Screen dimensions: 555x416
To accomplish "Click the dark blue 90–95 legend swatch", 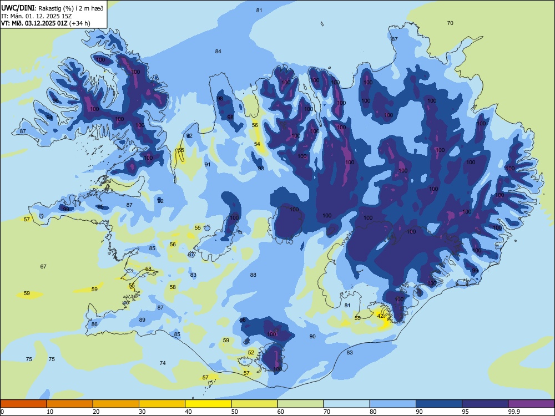I will point(439,404).
